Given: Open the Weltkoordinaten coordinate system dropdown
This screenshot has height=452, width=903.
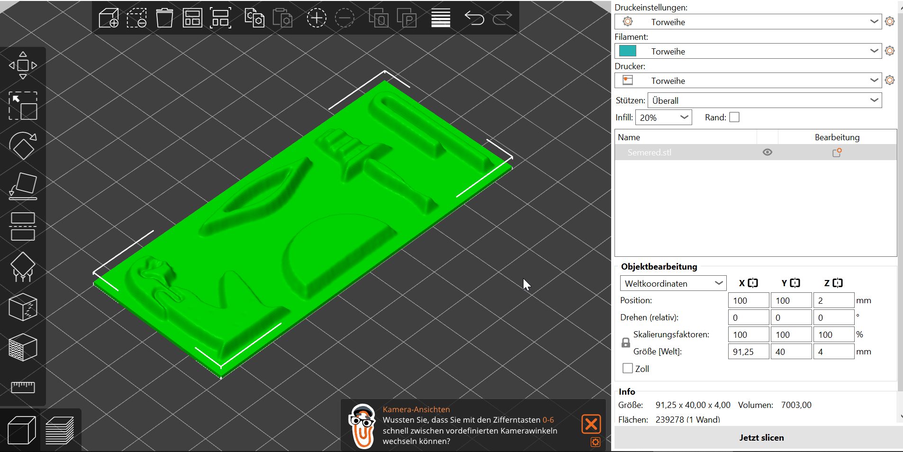Looking at the screenshot, I should 673,283.
